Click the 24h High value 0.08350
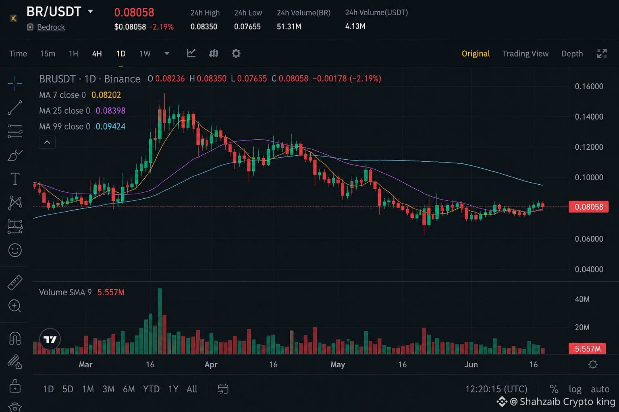This screenshot has height=412, width=619. (x=204, y=27)
